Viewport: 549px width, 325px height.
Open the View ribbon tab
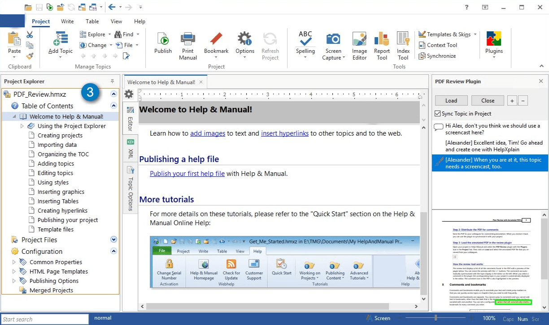(116, 21)
